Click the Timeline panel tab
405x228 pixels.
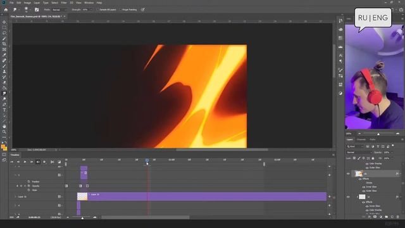(x=15, y=155)
